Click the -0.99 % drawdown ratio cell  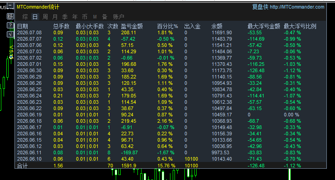[292, 39]
